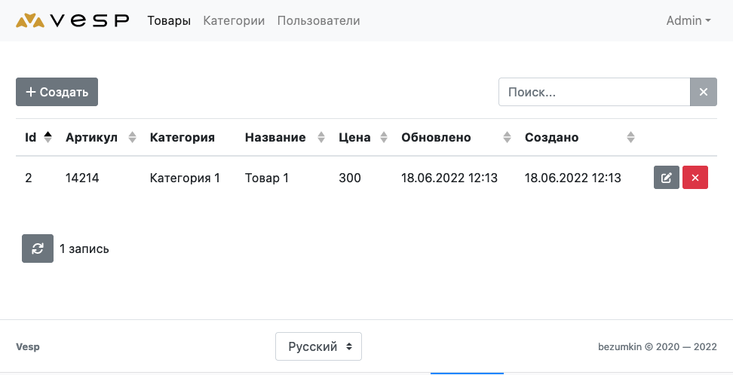Go to Категории navigation tab
This screenshot has height=375, width=733.
point(234,20)
